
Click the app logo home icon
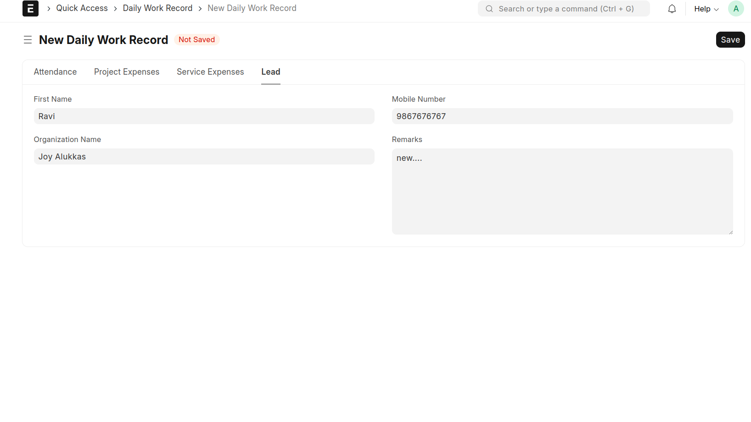point(30,8)
